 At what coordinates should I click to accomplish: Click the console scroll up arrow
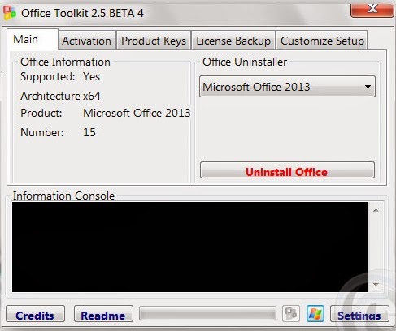376,210
